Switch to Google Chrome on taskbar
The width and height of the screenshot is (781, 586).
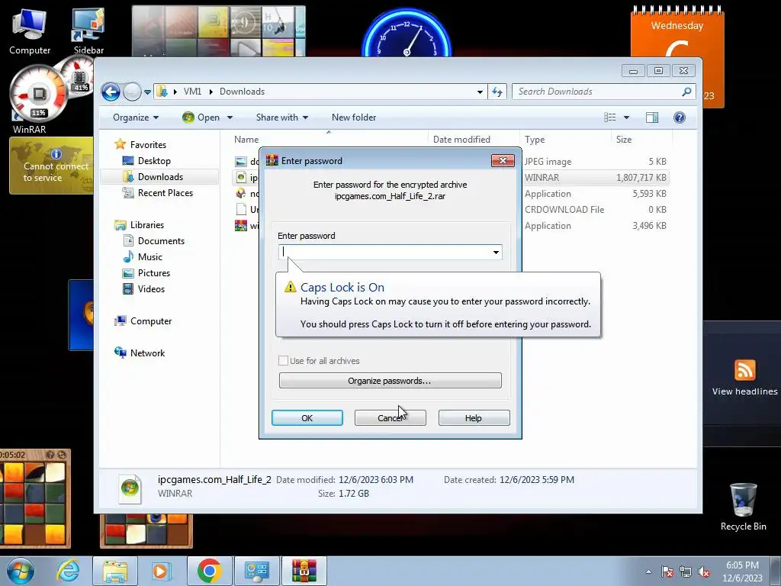pos(209,571)
